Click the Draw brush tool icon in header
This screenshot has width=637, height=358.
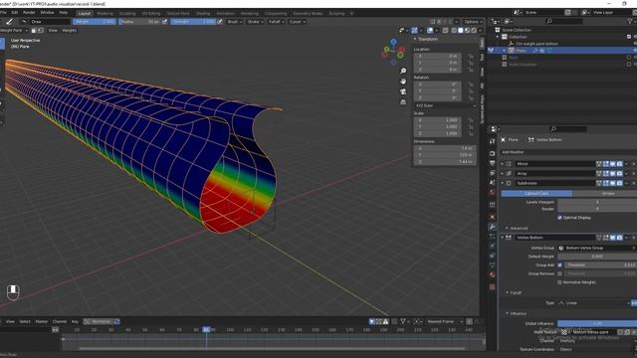10,22
